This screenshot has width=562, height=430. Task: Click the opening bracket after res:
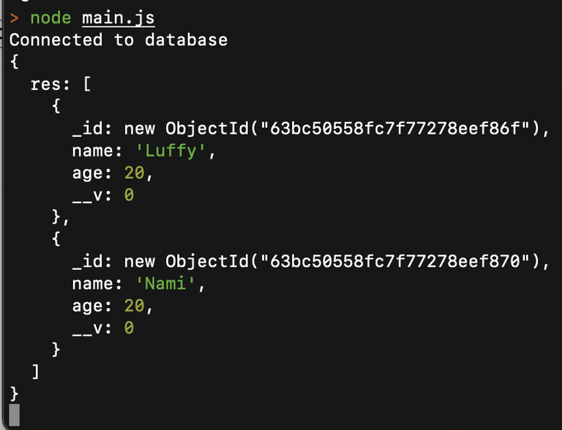[x=87, y=84]
